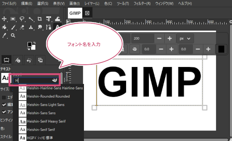Select the Clone stamp tool
The image size is (232, 141).
coord(31,27)
